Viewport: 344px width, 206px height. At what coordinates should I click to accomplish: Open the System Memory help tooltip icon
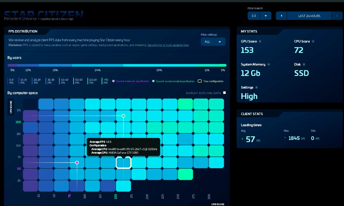coord(269,65)
